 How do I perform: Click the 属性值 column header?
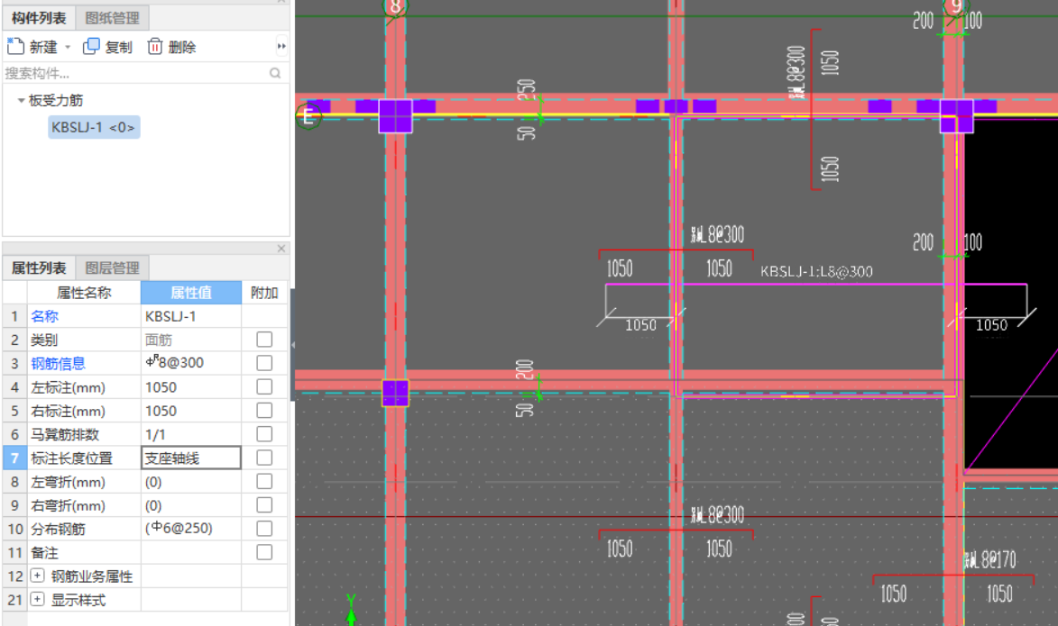(191, 293)
